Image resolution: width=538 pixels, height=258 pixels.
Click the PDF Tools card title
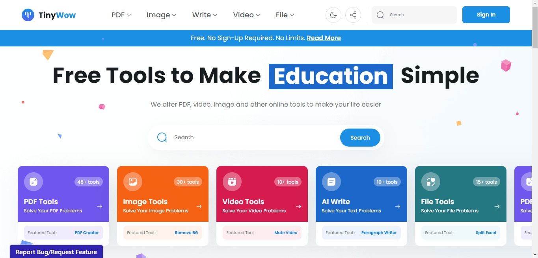pos(41,202)
